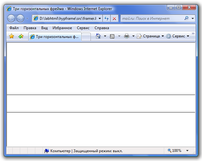Refresh the page with the arrows icon

coord(107,19)
